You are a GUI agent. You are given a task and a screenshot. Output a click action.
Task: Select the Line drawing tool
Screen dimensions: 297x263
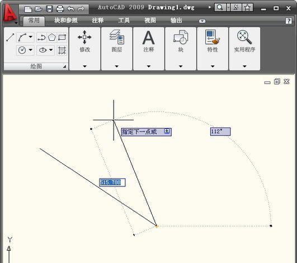tap(10, 37)
